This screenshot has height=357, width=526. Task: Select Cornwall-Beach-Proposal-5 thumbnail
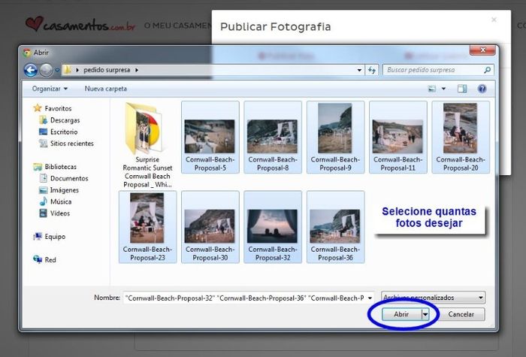(210, 138)
